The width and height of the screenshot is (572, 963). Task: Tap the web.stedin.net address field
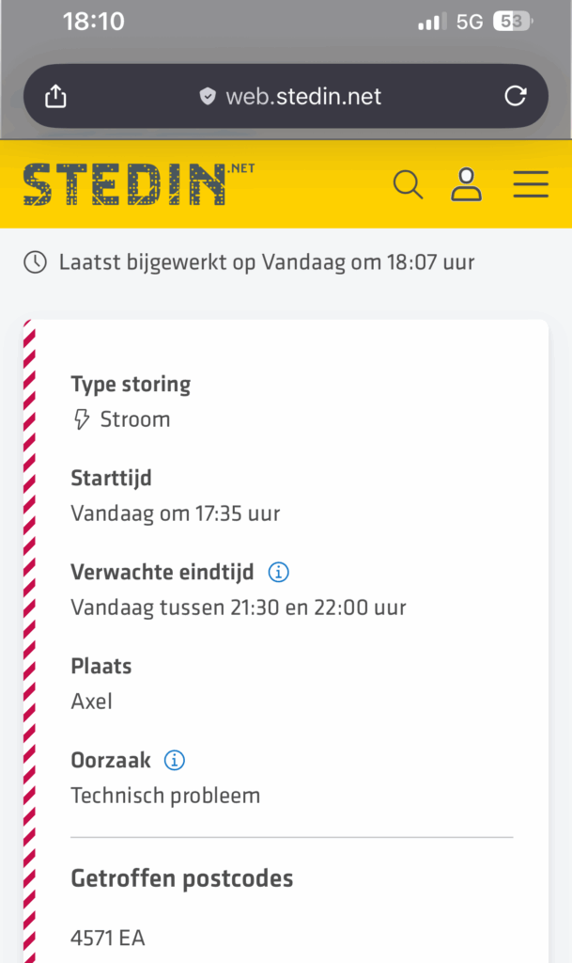coord(302,96)
